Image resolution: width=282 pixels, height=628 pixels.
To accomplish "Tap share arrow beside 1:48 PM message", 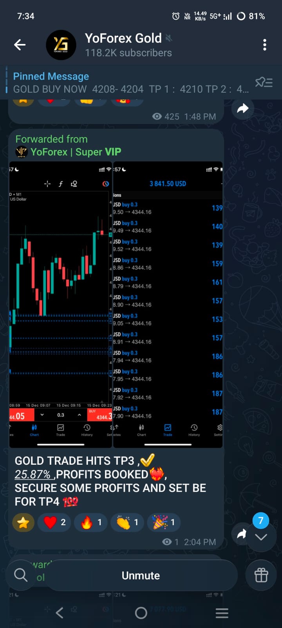I will pos(243,108).
